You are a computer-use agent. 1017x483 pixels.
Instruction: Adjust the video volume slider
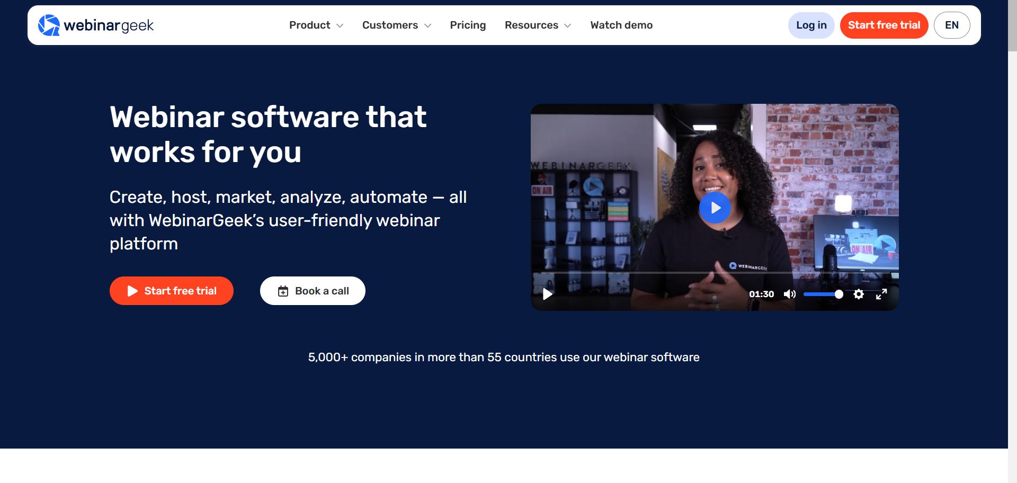coord(823,294)
